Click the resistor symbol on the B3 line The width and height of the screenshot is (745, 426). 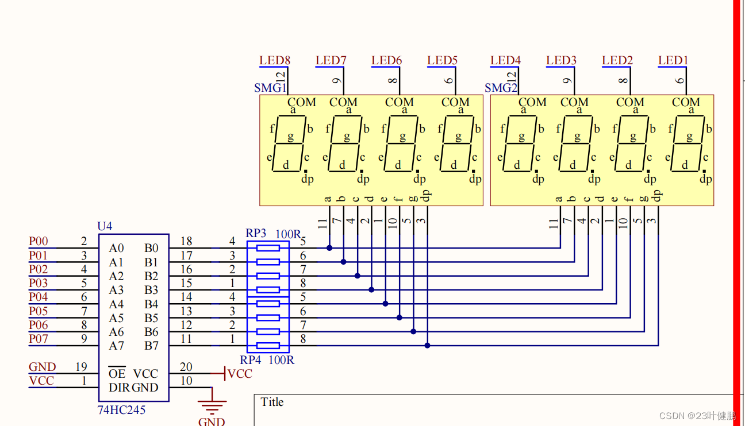click(x=268, y=290)
